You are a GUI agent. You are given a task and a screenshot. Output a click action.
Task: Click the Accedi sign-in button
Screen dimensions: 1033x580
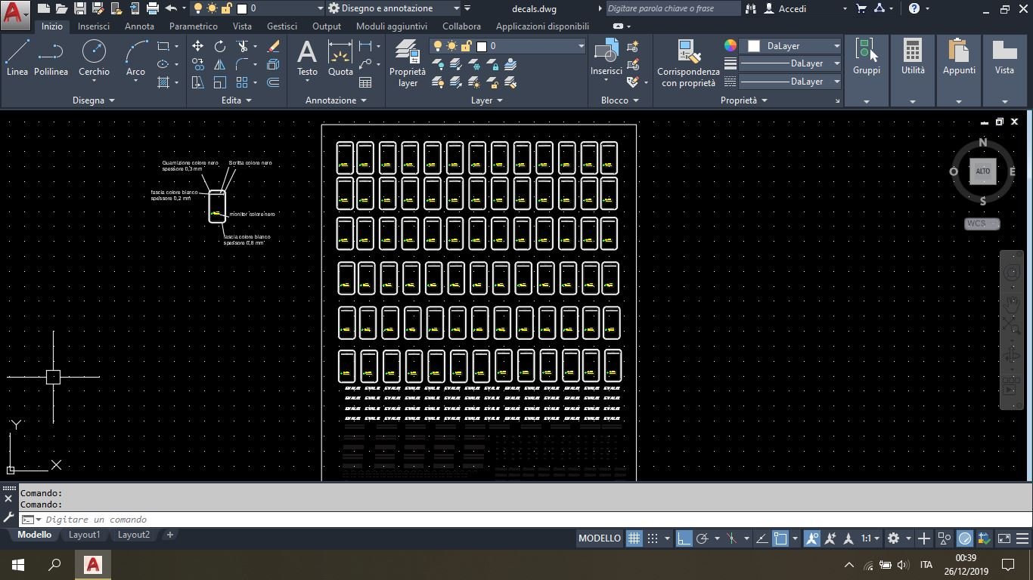pos(792,8)
